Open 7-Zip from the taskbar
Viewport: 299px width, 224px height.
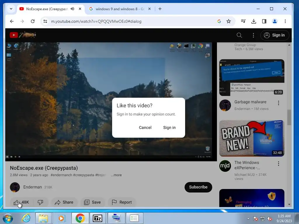98,218
